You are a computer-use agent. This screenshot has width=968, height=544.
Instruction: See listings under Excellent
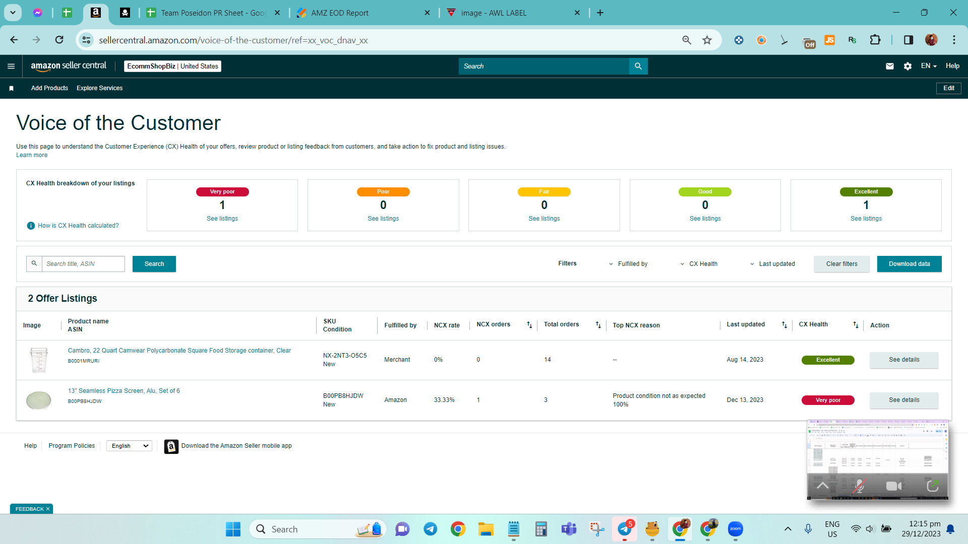(866, 219)
